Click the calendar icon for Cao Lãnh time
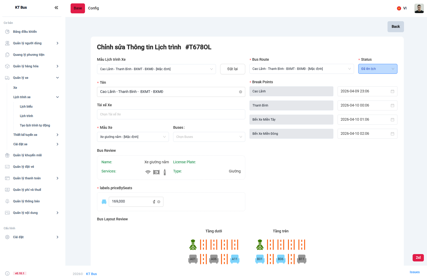Image resolution: width=427 pixels, height=280 pixels. pos(392,91)
